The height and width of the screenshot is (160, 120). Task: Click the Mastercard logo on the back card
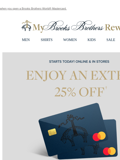pos(109,151)
